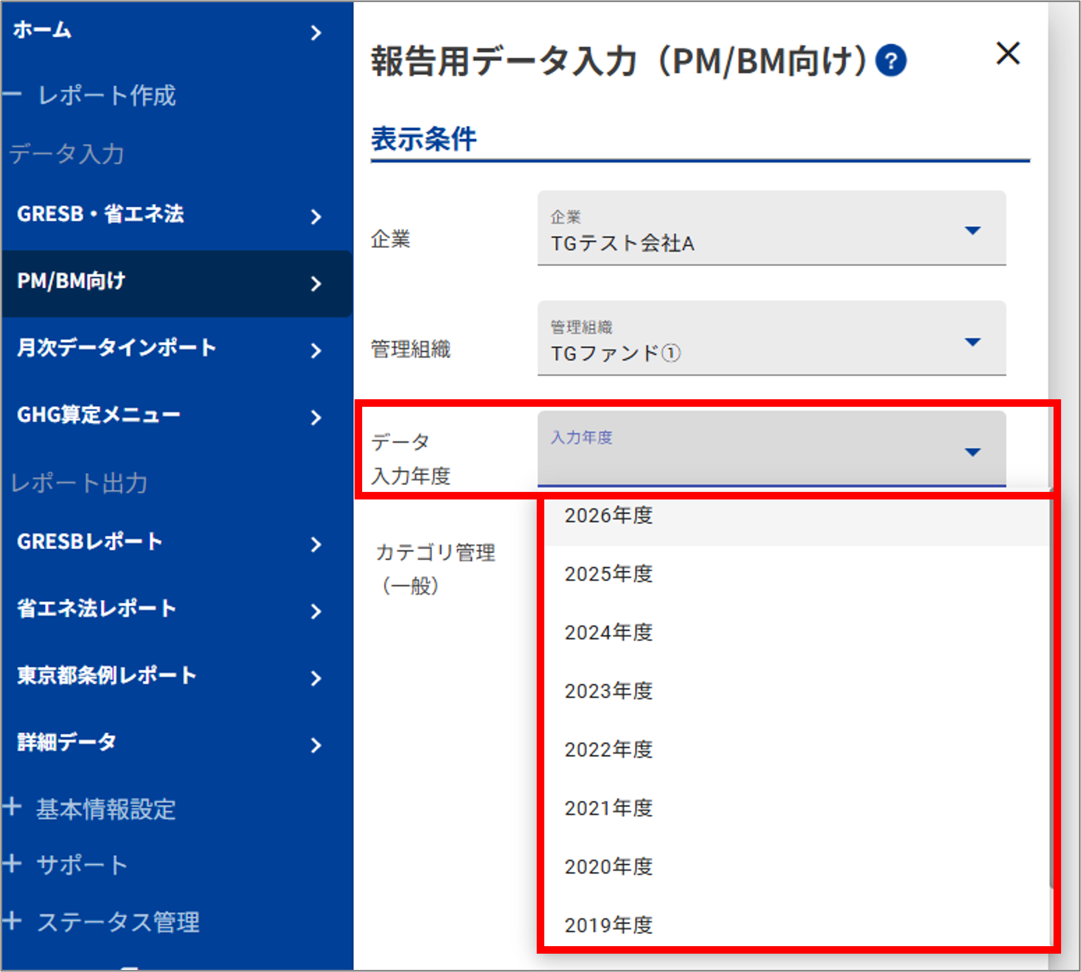The image size is (1081, 972).
Task: Open 詳細データ sidebar entry
Action: [x=67, y=742]
